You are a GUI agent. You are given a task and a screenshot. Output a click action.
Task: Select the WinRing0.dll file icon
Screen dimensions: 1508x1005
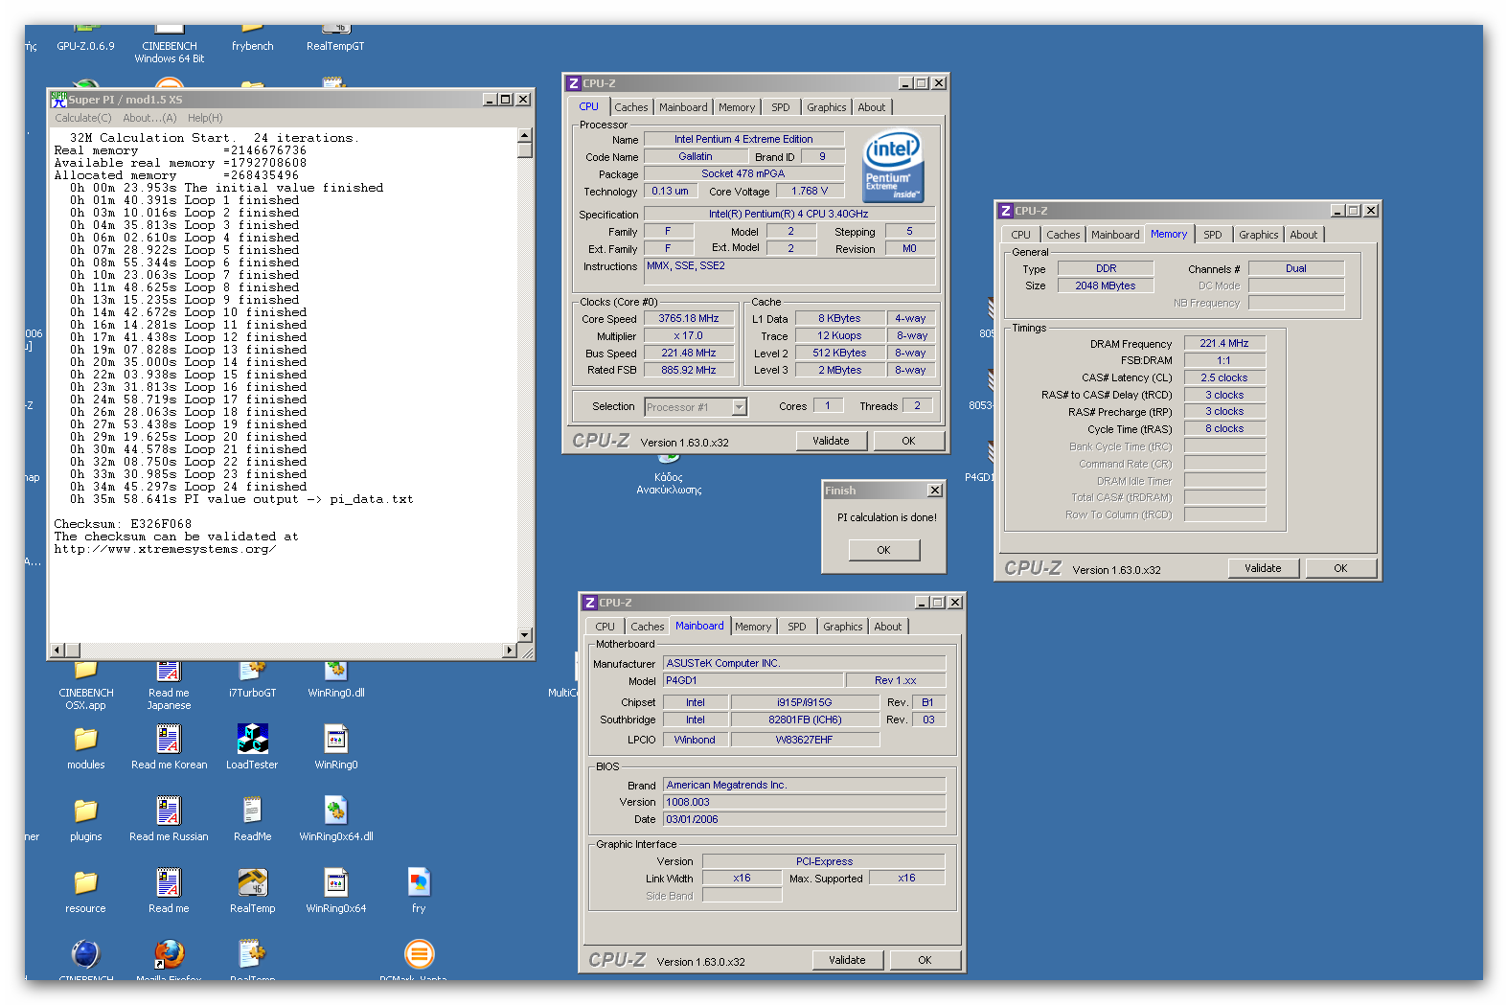pos(335,671)
